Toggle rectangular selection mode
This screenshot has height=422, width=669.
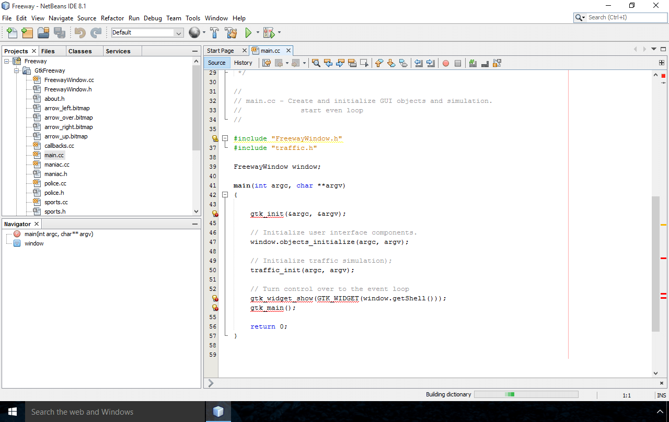tap(364, 63)
